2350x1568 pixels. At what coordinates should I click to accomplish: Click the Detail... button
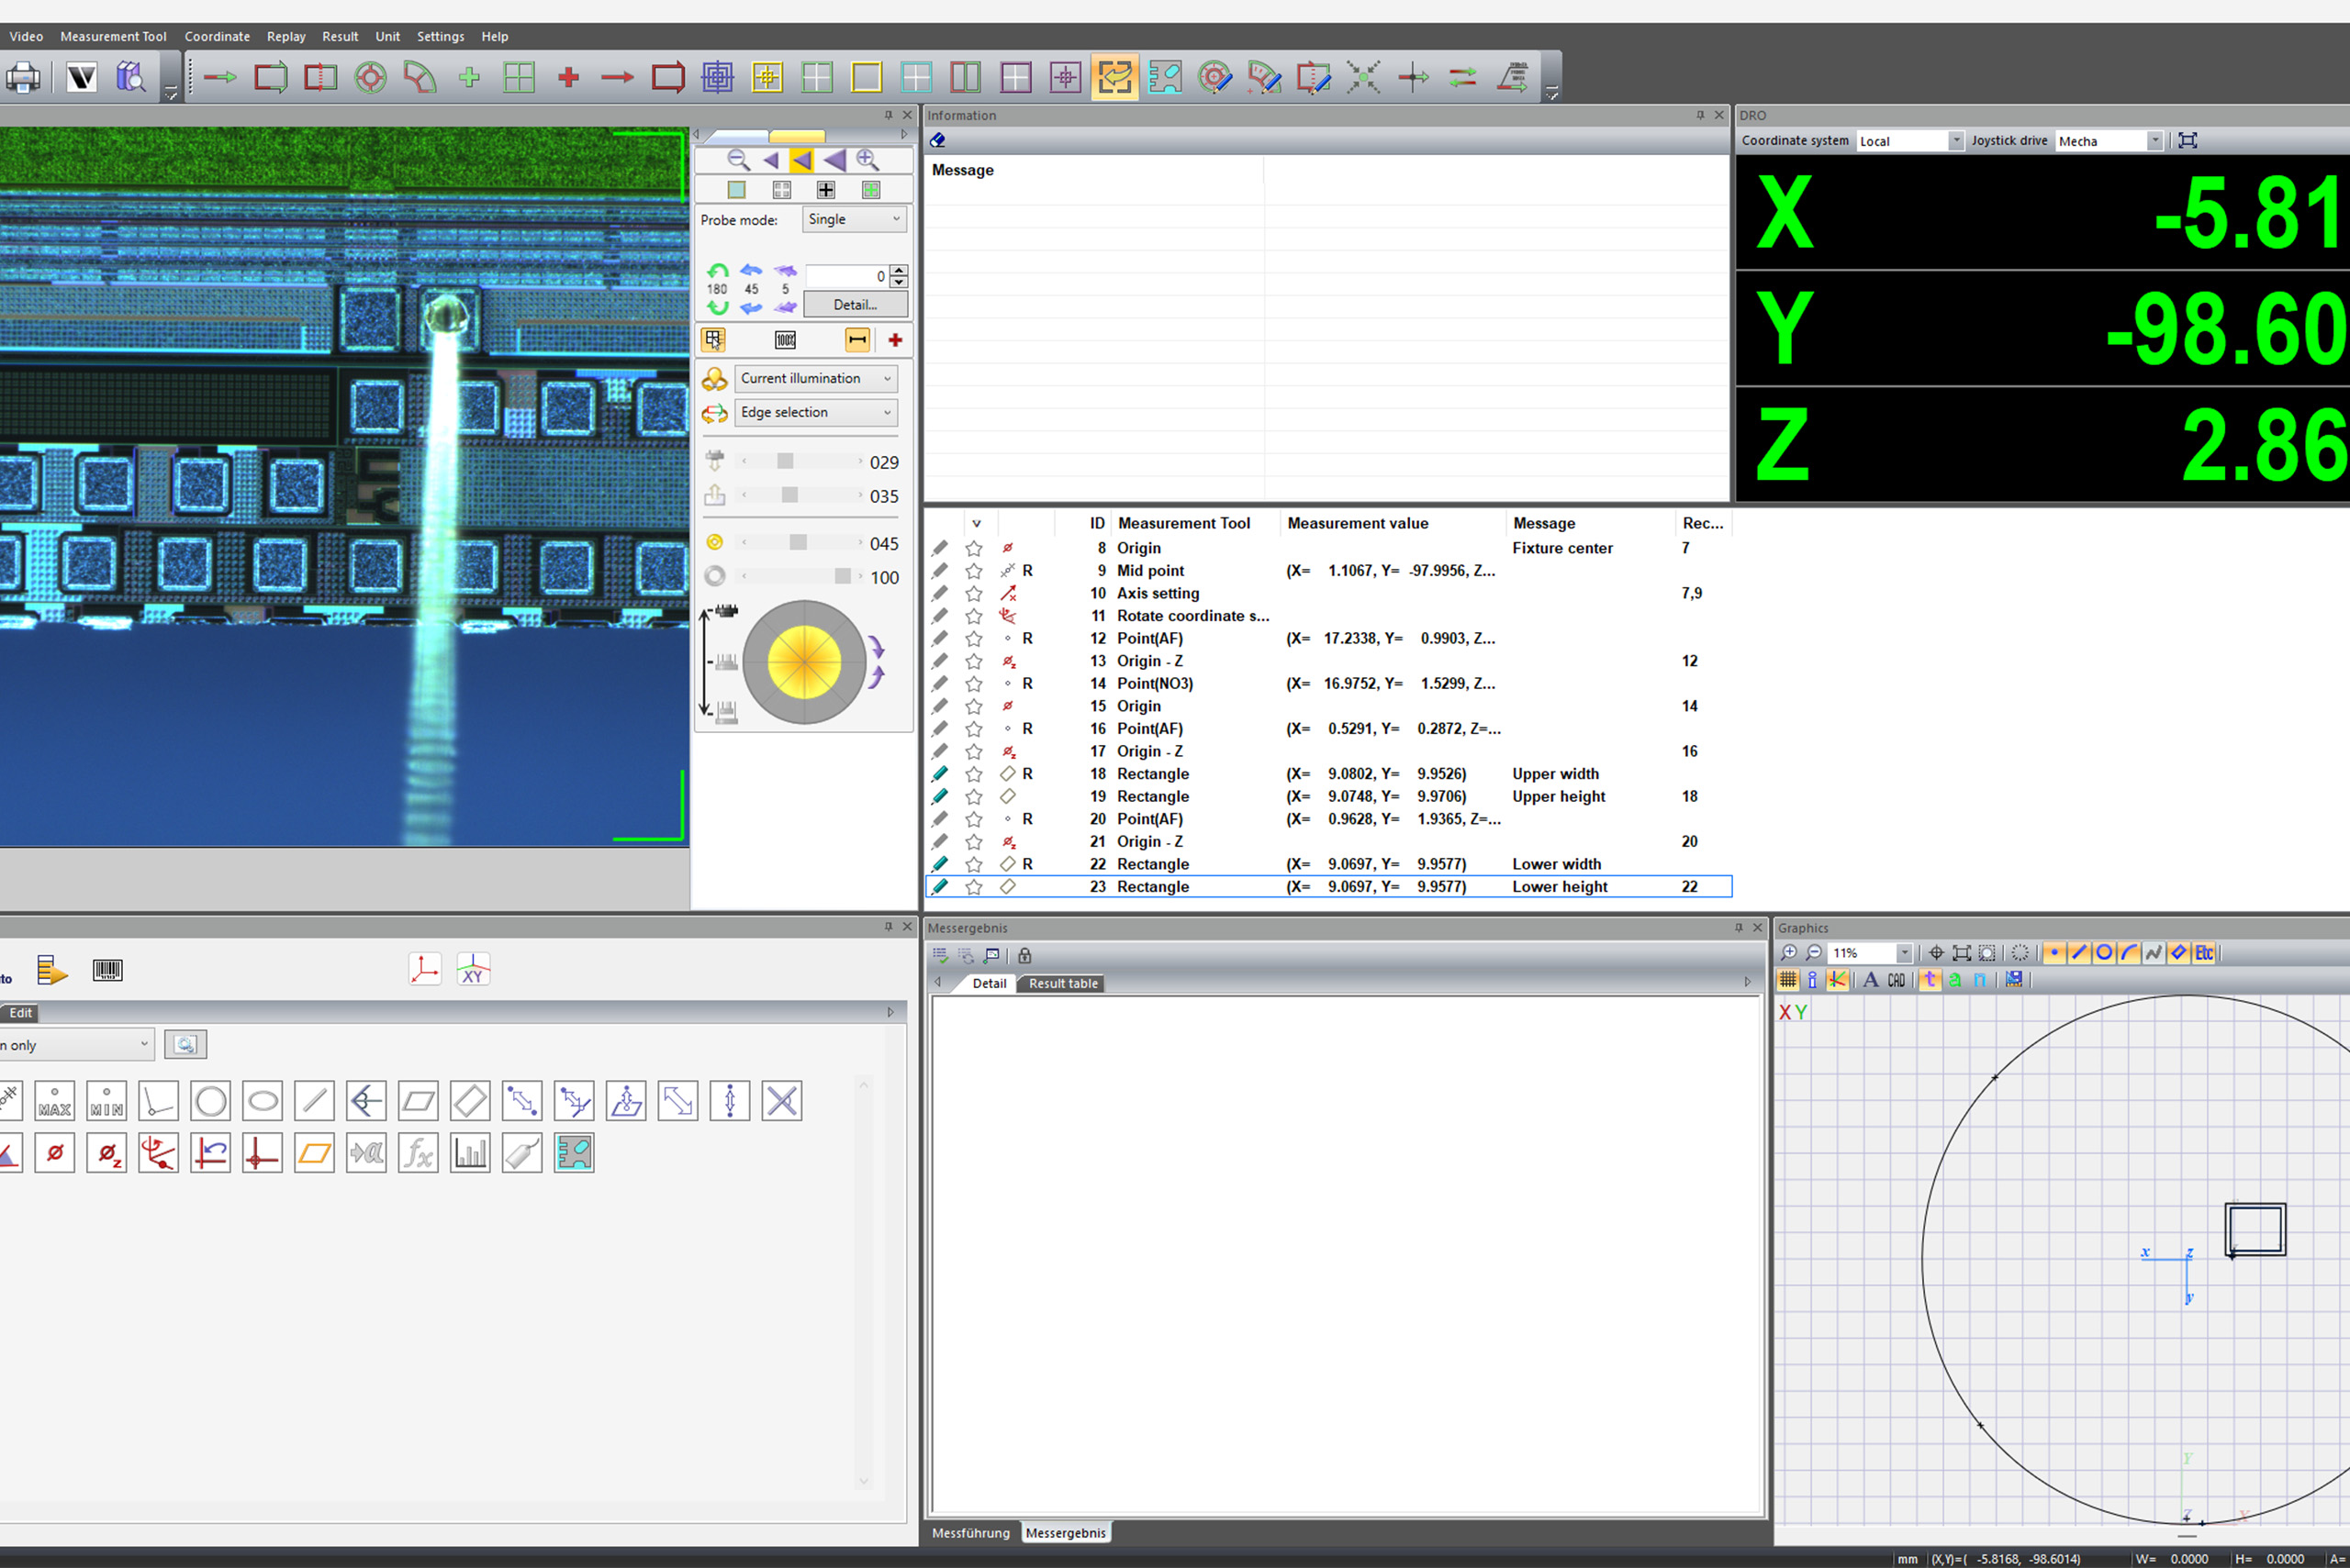855,304
